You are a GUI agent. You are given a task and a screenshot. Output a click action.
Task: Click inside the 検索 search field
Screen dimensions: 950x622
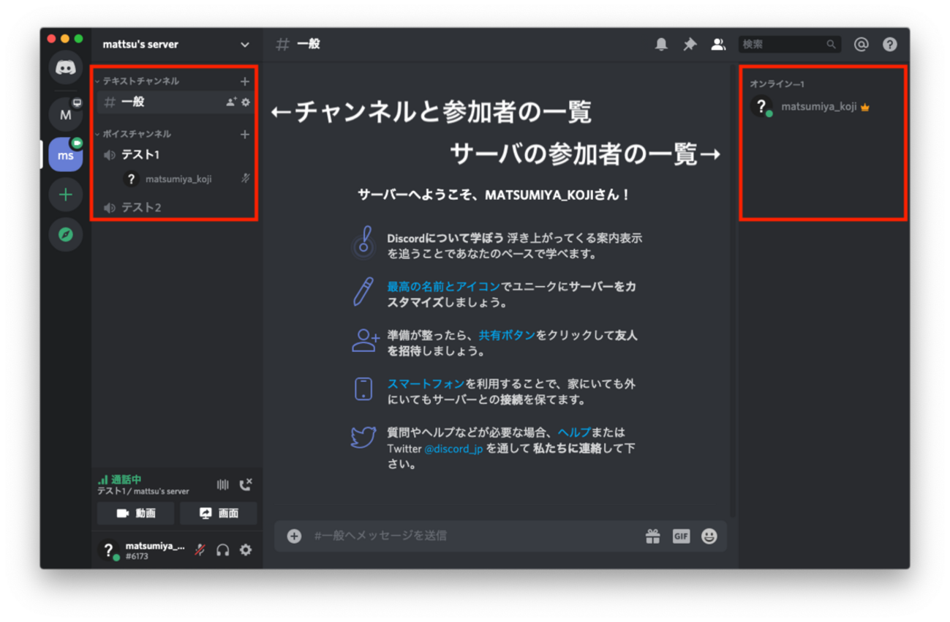tap(783, 44)
